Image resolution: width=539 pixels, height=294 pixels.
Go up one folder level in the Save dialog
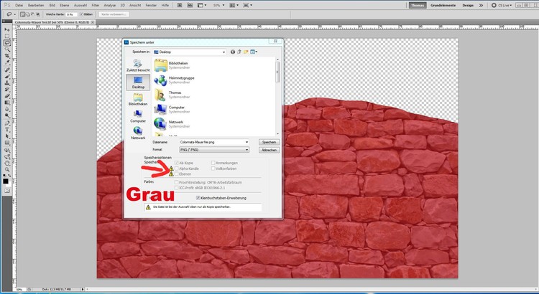239,52
